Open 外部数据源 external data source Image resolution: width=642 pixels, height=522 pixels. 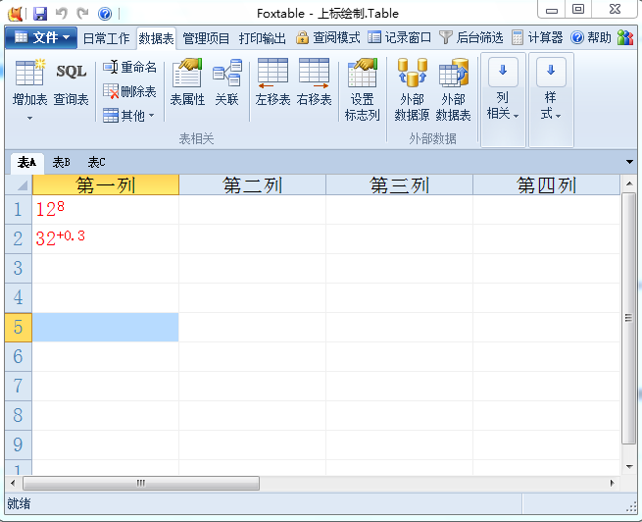(x=412, y=90)
